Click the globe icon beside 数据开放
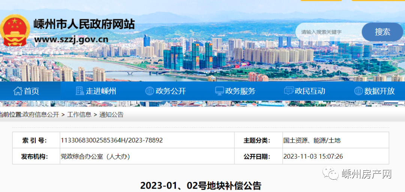Viewport: 405px width, 192px height. 358,91
